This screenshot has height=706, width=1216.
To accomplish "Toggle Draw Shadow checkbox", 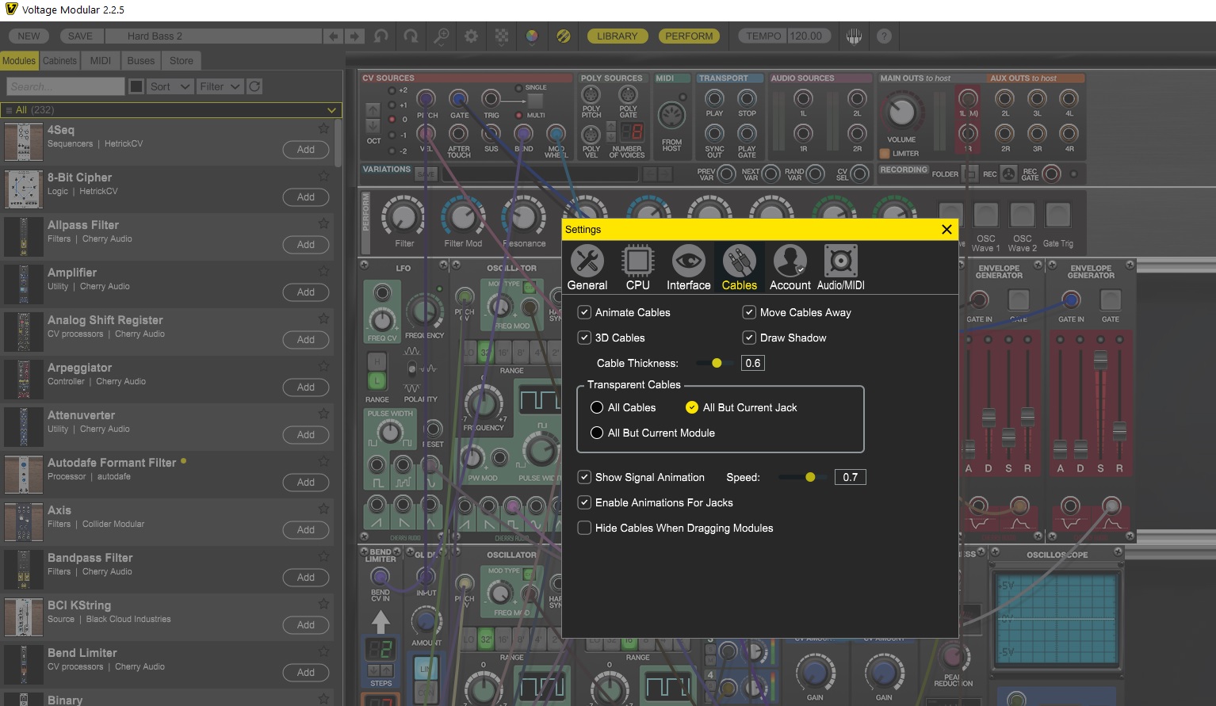I will [x=749, y=338].
